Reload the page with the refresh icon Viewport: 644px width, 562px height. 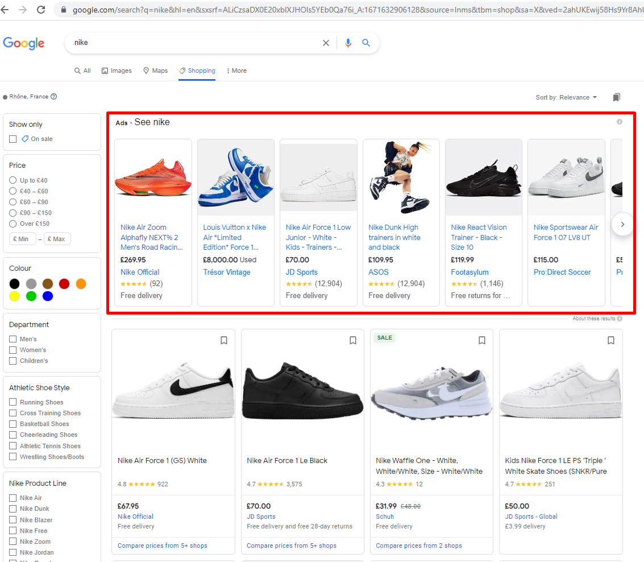41,10
